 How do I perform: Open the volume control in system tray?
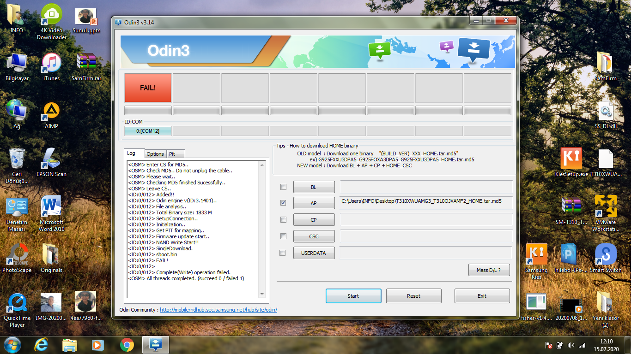click(570, 345)
